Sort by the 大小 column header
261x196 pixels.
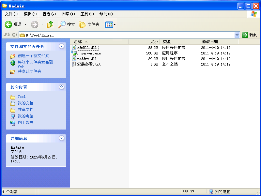tap(144, 42)
